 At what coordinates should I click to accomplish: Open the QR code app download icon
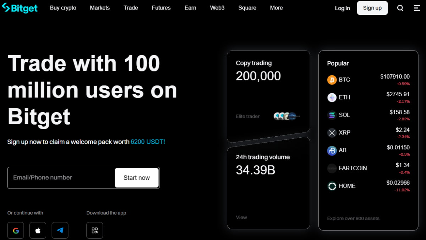(95, 230)
